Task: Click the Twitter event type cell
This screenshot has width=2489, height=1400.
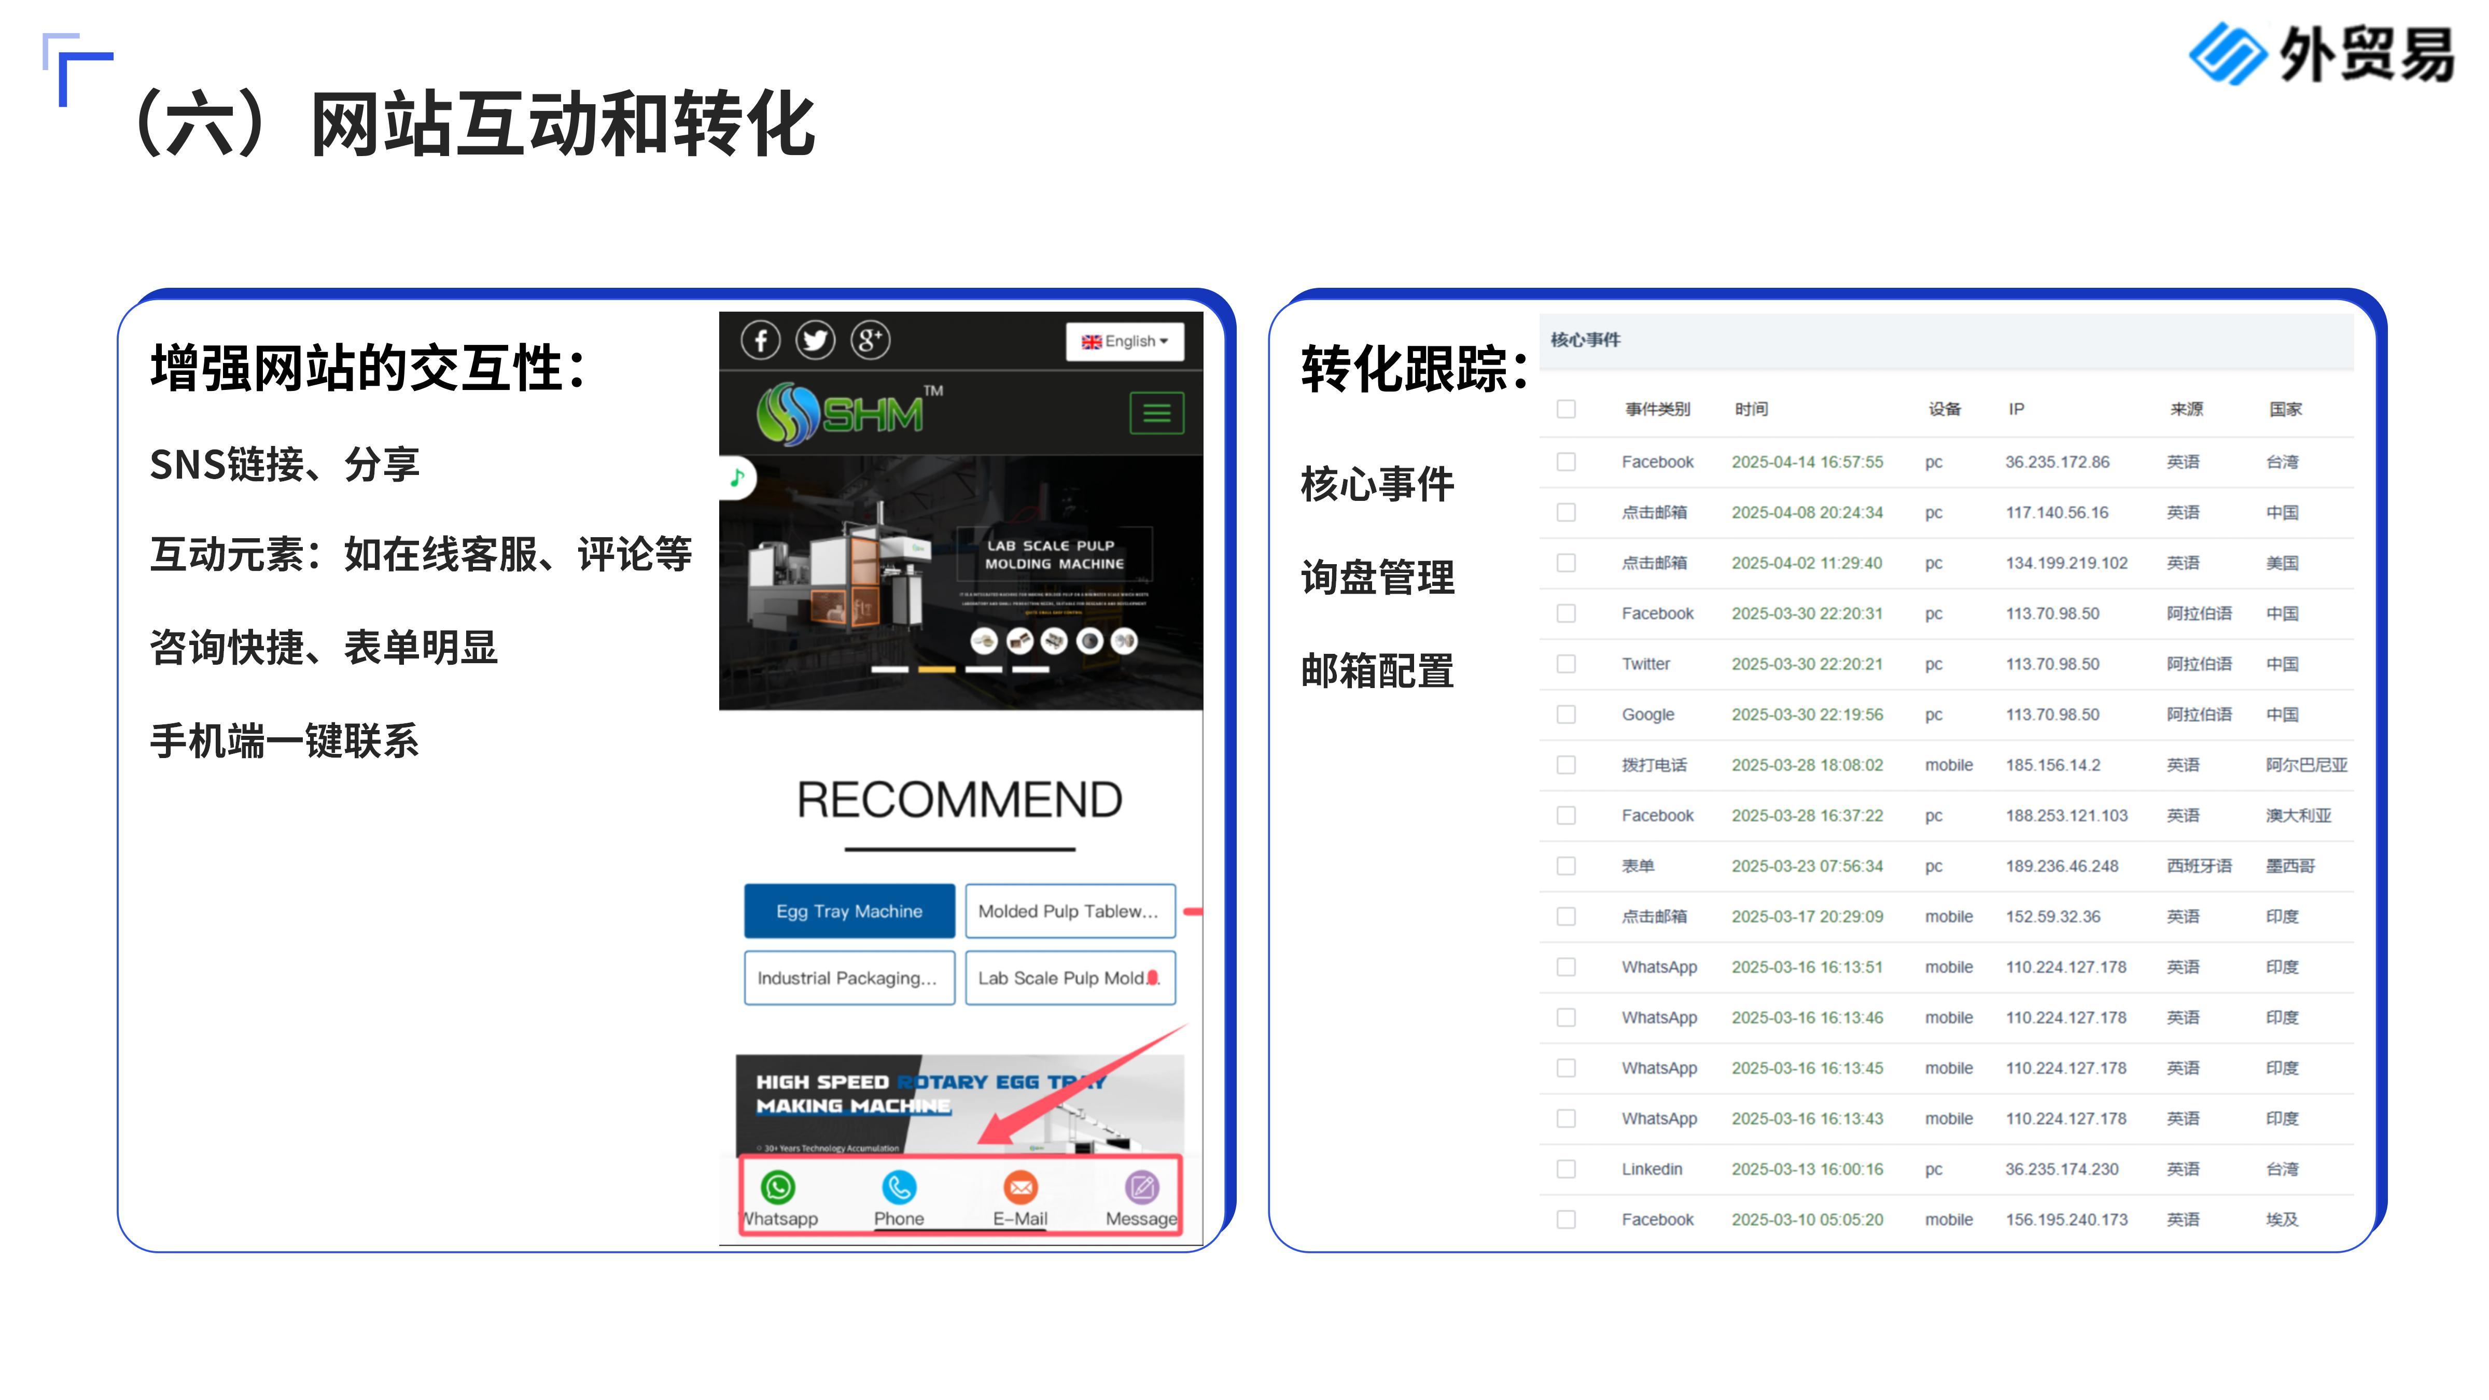Action: click(1645, 664)
